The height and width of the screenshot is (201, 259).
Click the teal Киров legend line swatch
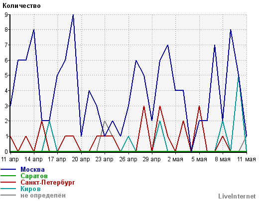point(8,189)
